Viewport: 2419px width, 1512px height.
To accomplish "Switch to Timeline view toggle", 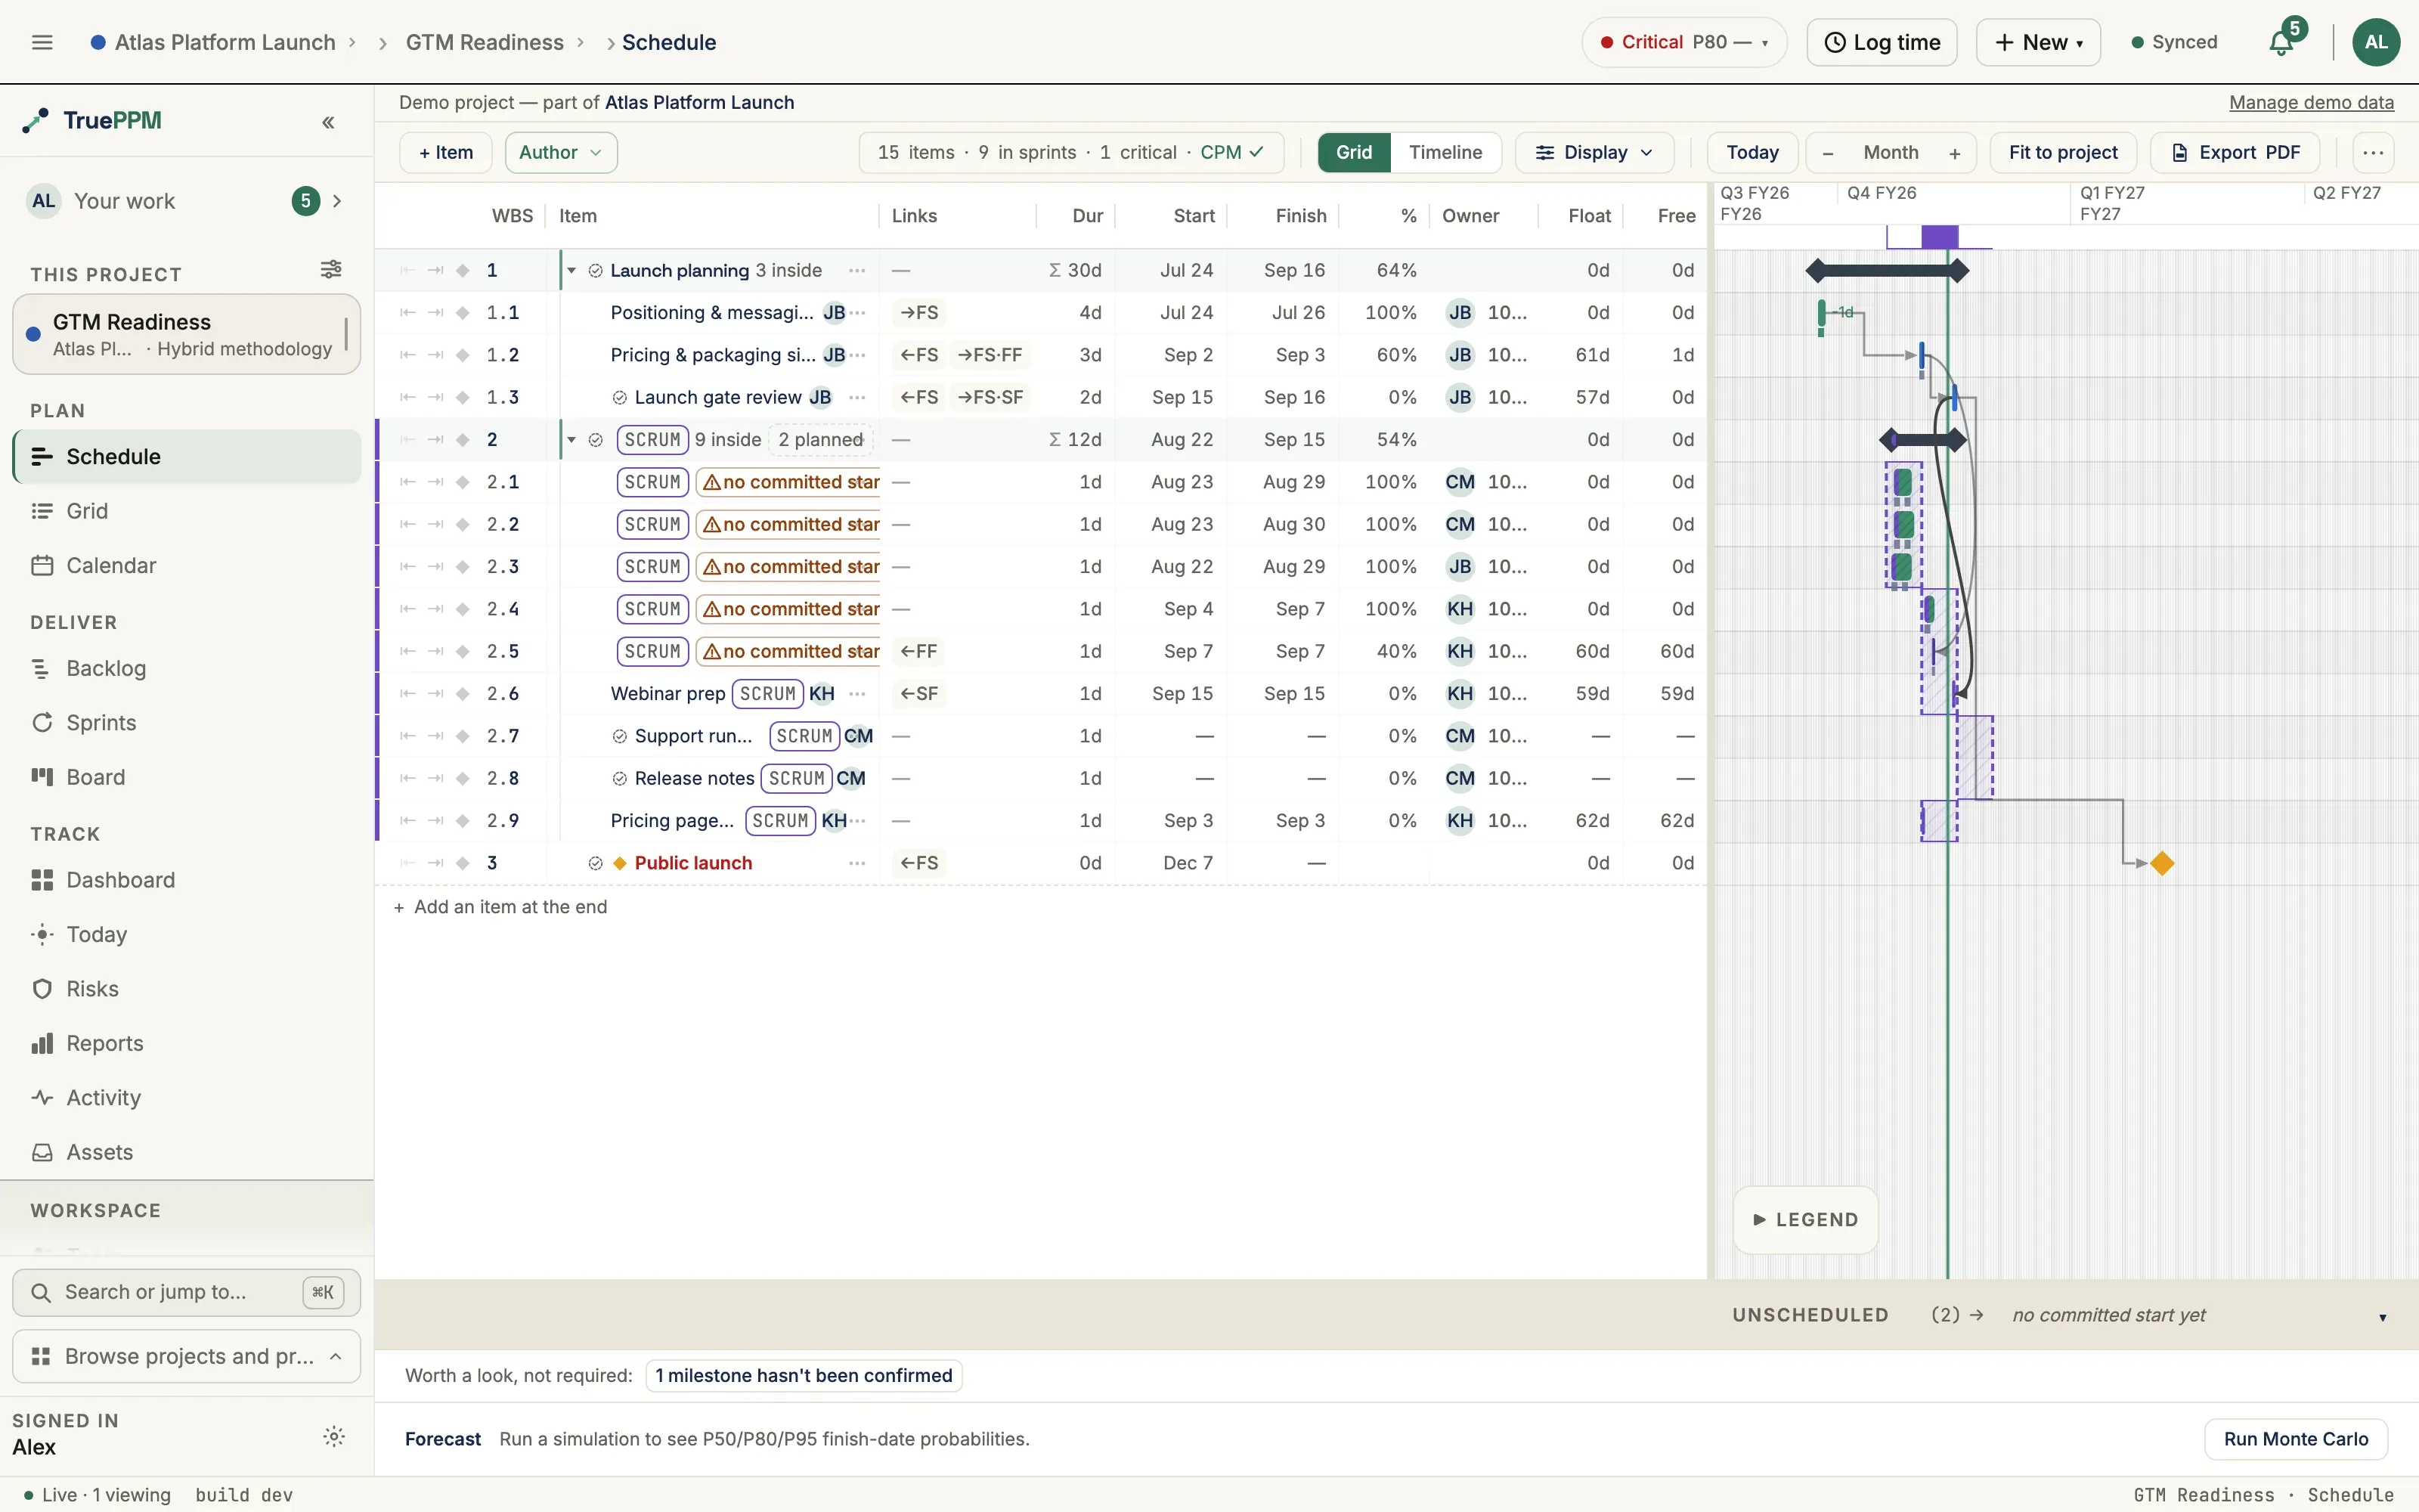I will click(x=1445, y=153).
